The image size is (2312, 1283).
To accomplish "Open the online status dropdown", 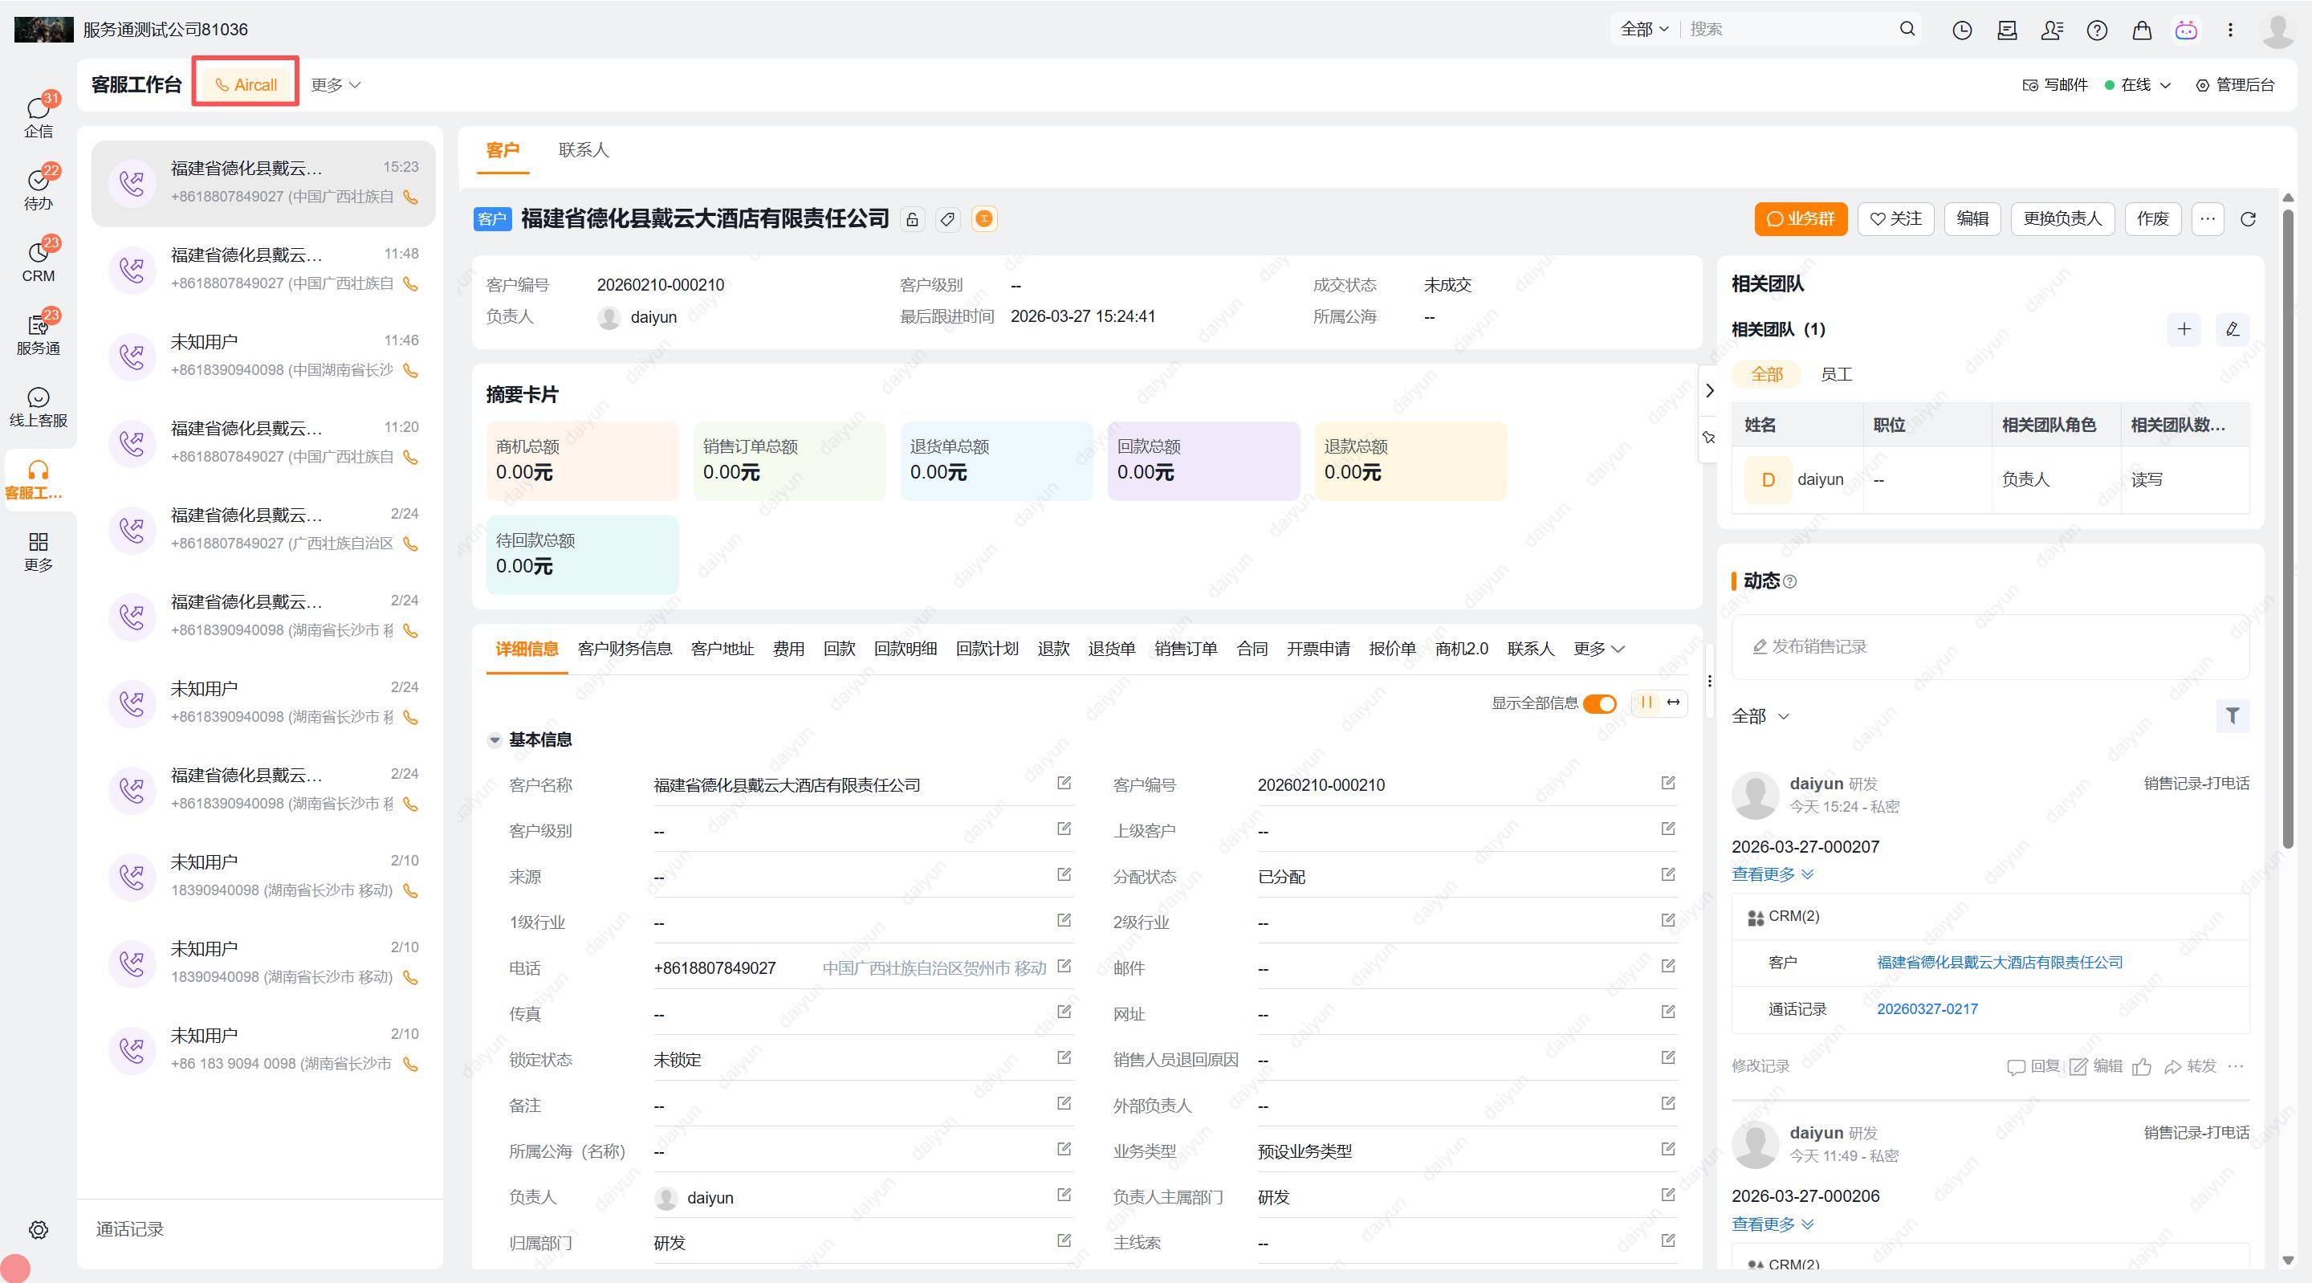I will pos(2139,84).
